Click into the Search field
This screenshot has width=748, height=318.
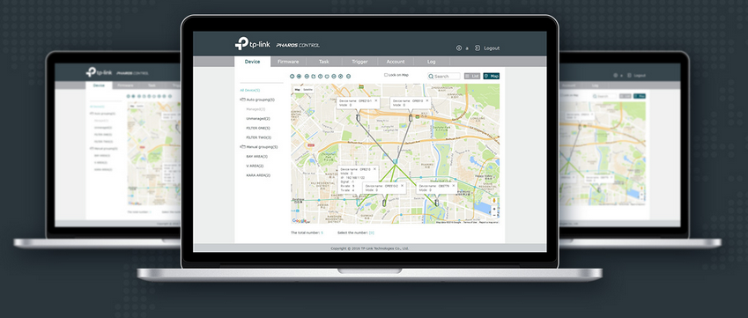pos(444,77)
